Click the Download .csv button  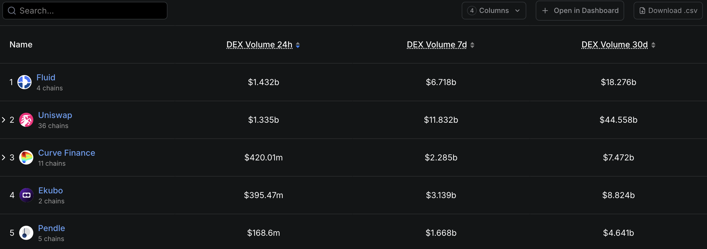(x=668, y=11)
